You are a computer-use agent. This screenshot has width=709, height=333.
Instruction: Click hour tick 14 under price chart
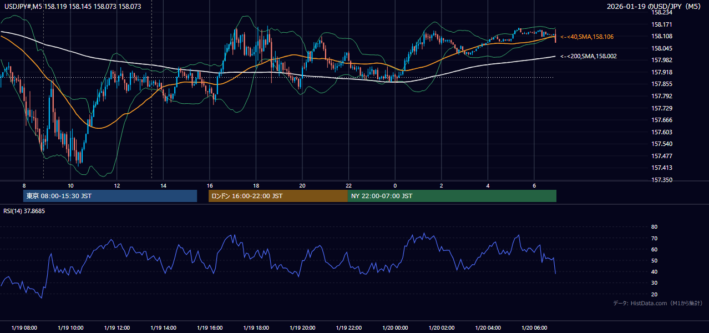tap(163, 185)
